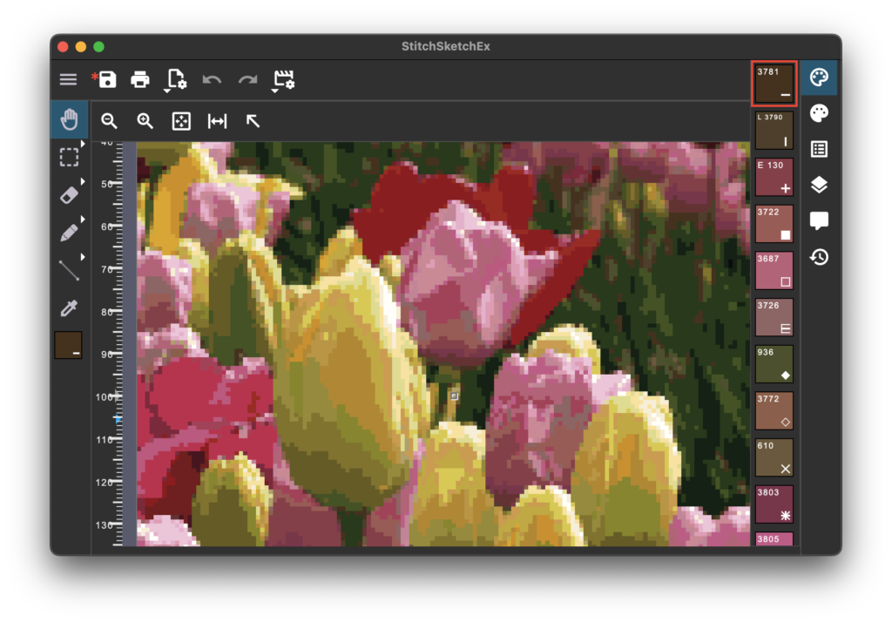Open the hamburger main menu
892x622 pixels.
(x=68, y=80)
